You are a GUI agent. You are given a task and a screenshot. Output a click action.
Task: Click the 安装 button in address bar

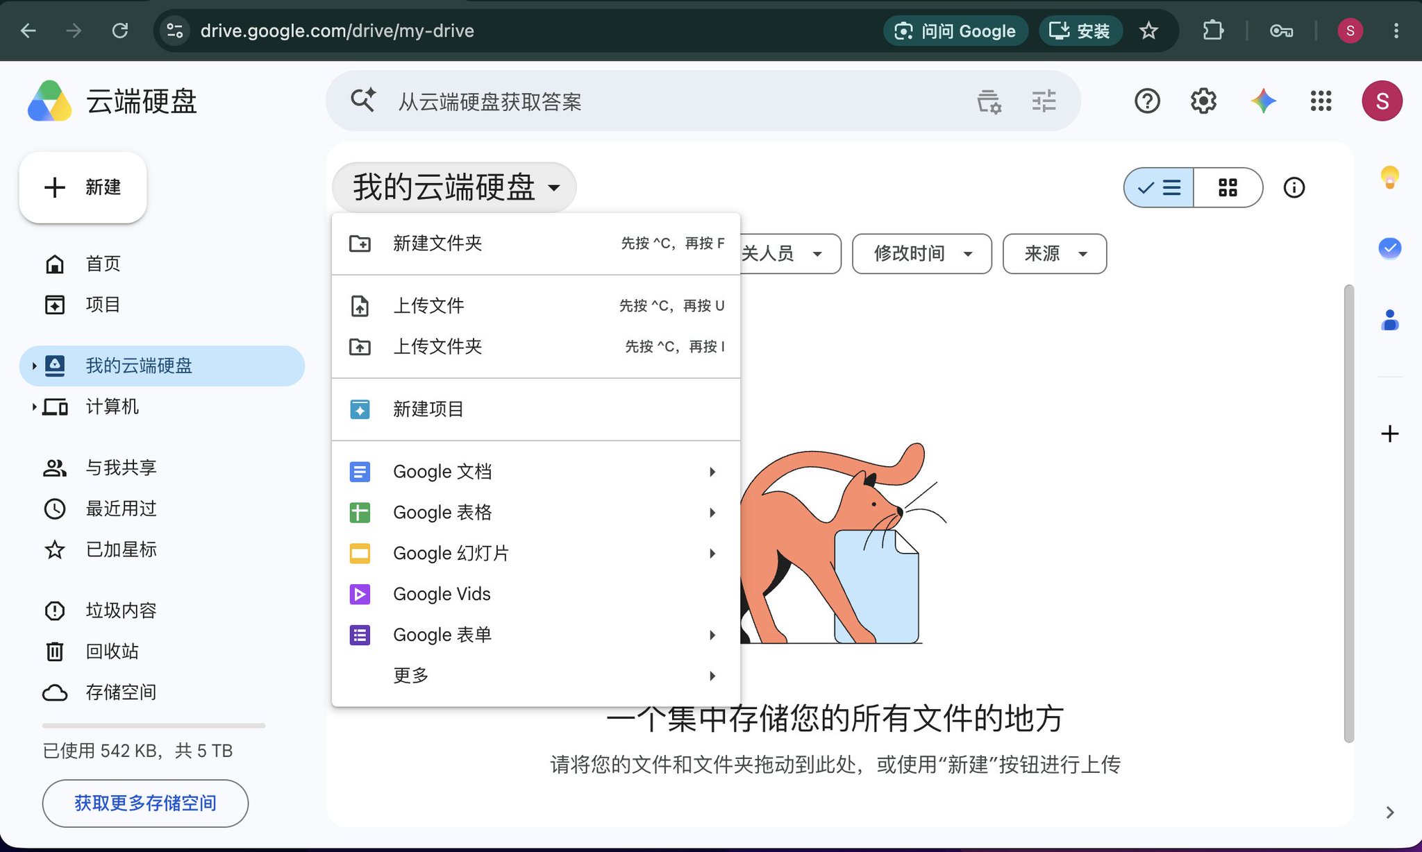tap(1080, 31)
